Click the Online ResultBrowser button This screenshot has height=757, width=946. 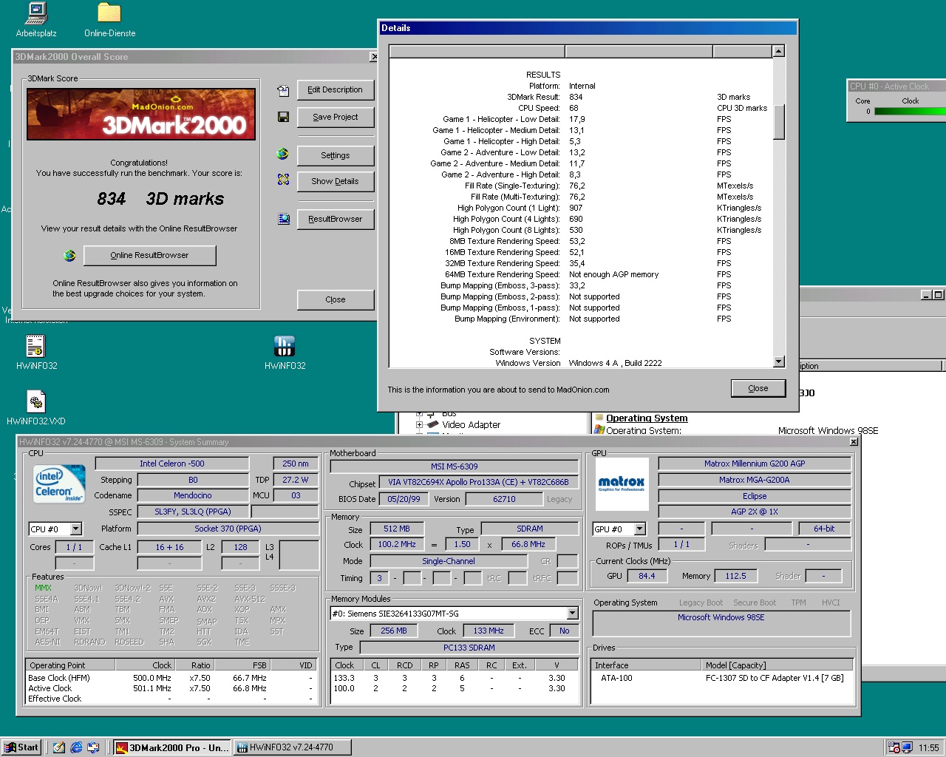tap(150, 255)
